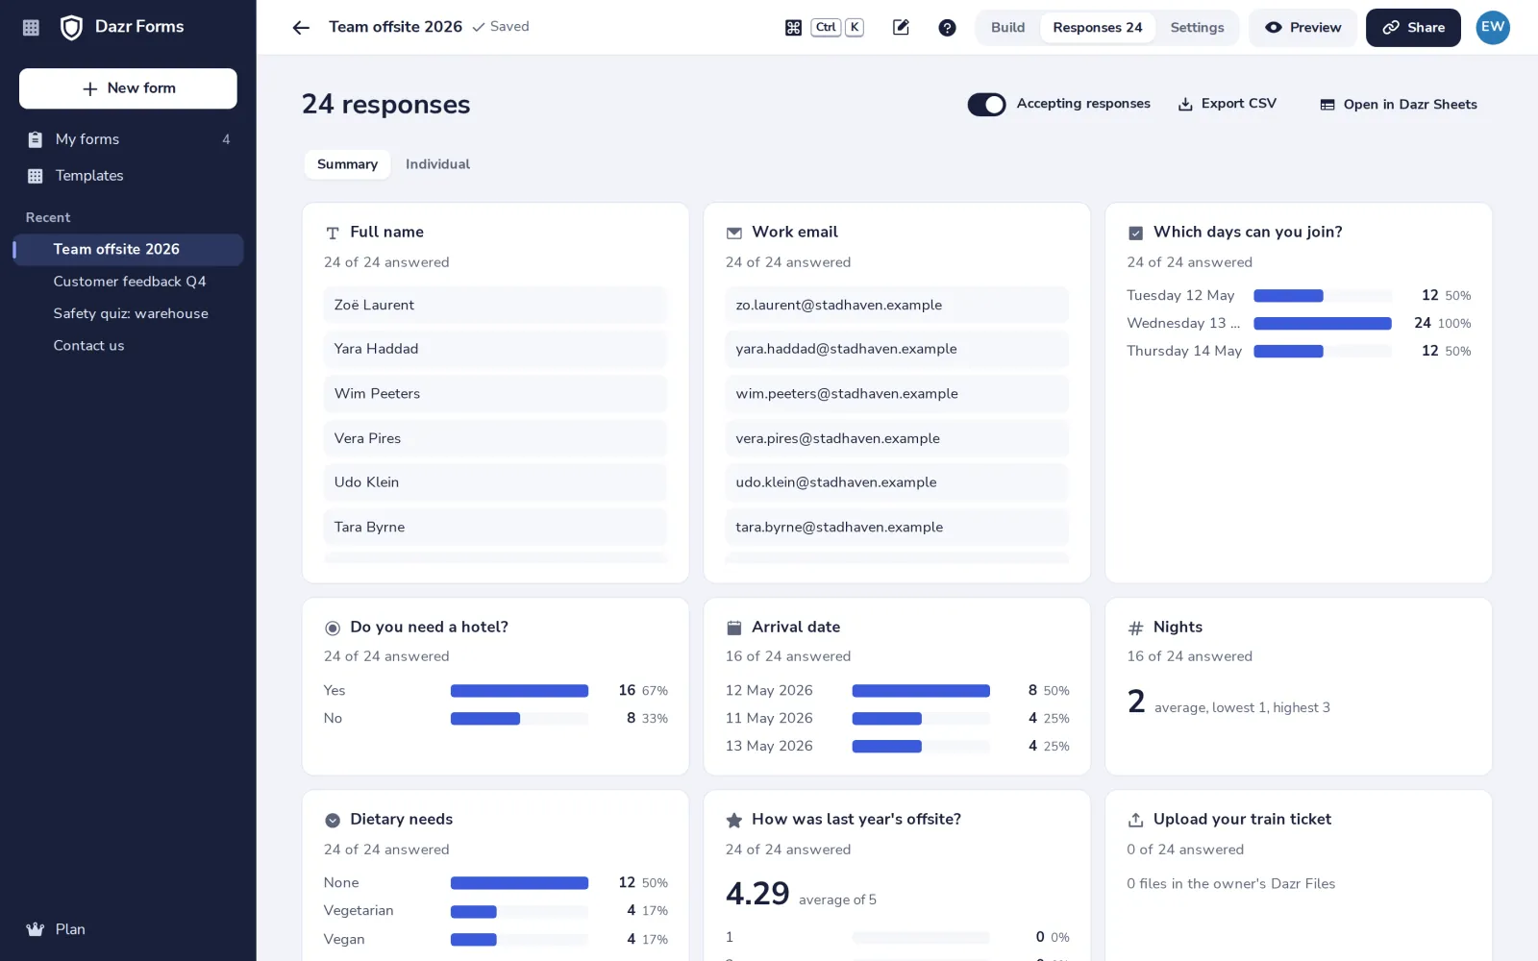Screen dimensions: 1538x961
Task: Toggle Accepting responses switch
Action: coord(986,105)
